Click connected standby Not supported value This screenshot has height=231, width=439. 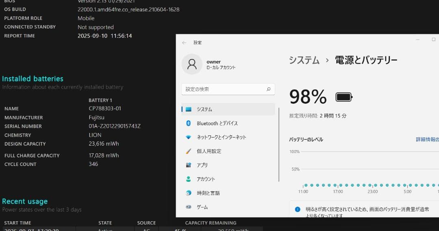96,27
